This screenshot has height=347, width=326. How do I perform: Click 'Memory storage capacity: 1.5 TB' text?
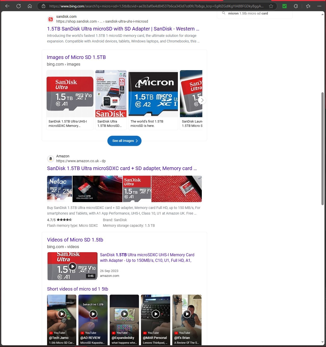[129, 225]
